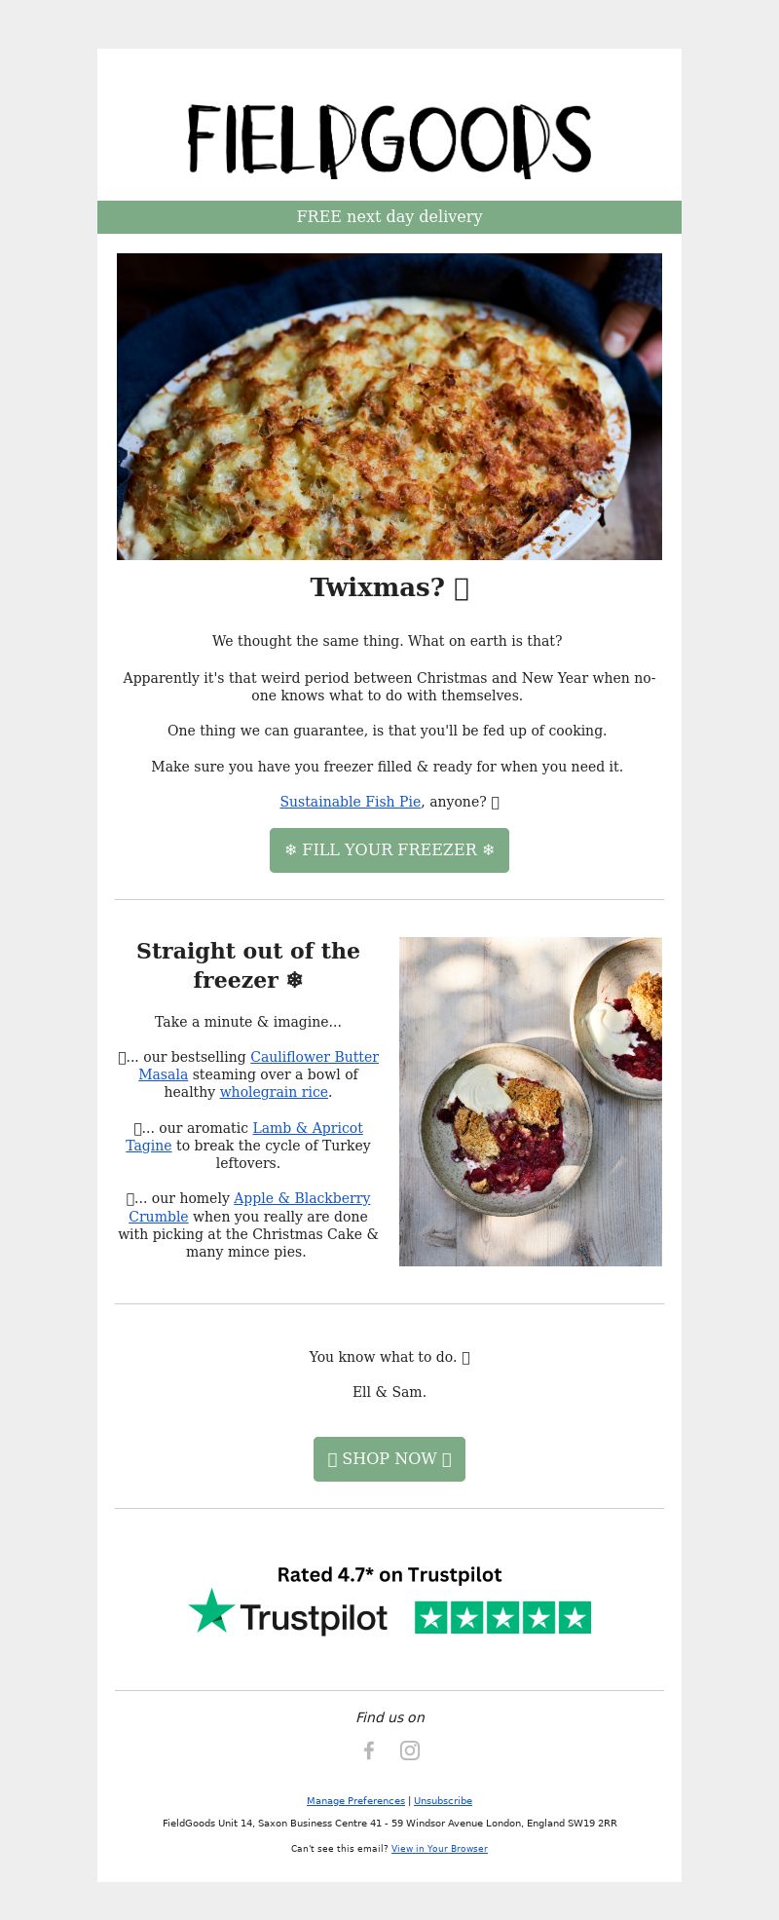
Task: Open the Cauliflower Butter Masala link
Action: pyautogui.click(x=259, y=1066)
